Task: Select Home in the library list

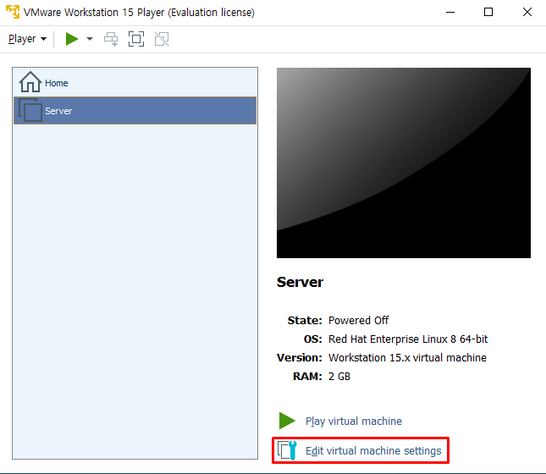Action: coord(135,83)
